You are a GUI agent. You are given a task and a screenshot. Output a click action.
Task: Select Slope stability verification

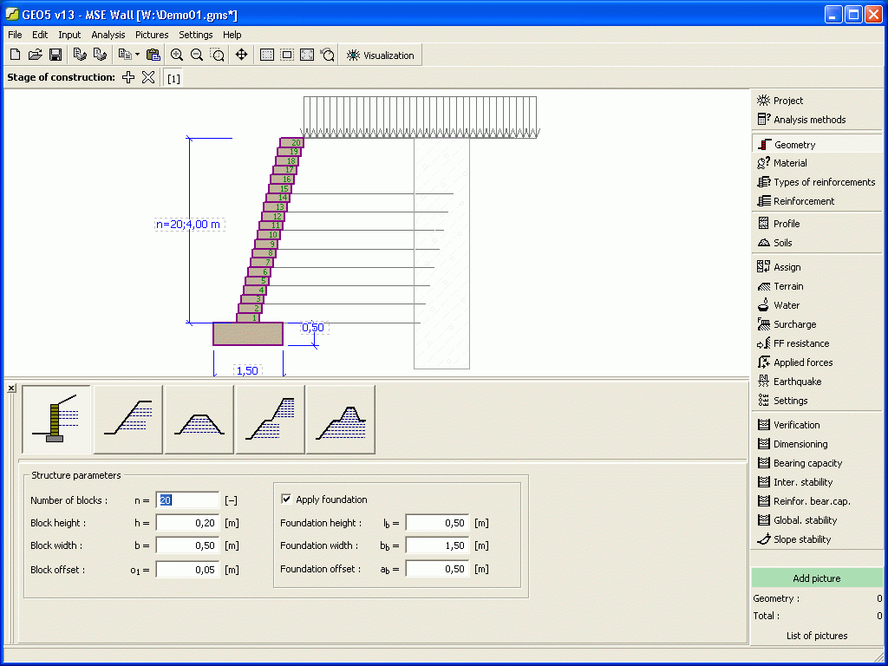point(793,539)
